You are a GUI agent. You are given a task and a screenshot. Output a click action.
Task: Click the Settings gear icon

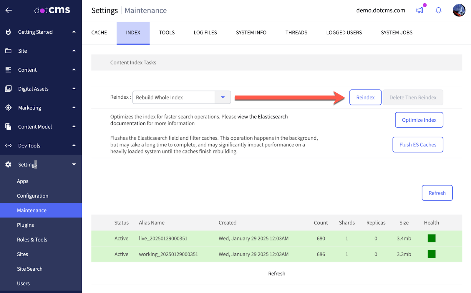(9, 165)
